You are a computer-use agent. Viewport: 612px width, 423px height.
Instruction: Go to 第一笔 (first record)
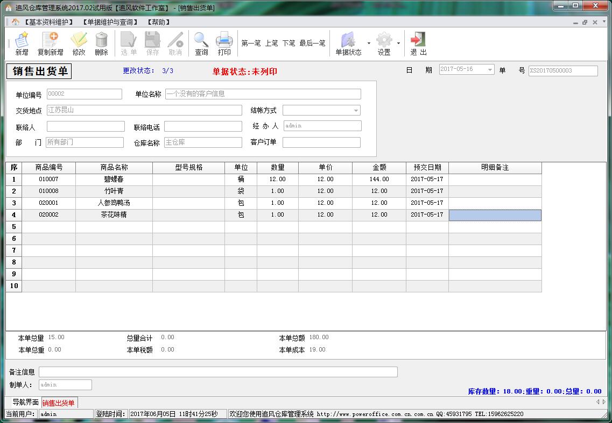pyautogui.click(x=251, y=43)
